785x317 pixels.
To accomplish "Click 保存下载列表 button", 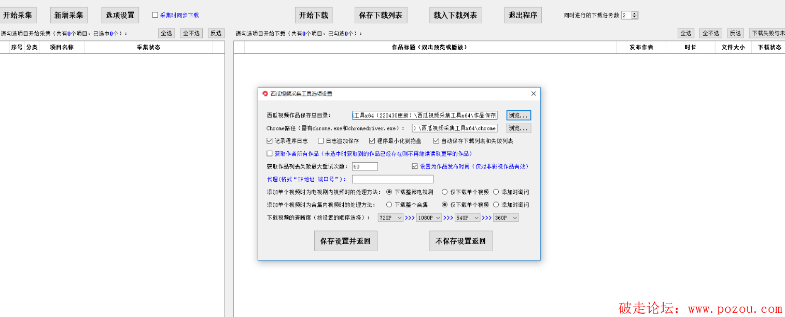I will click(x=381, y=15).
